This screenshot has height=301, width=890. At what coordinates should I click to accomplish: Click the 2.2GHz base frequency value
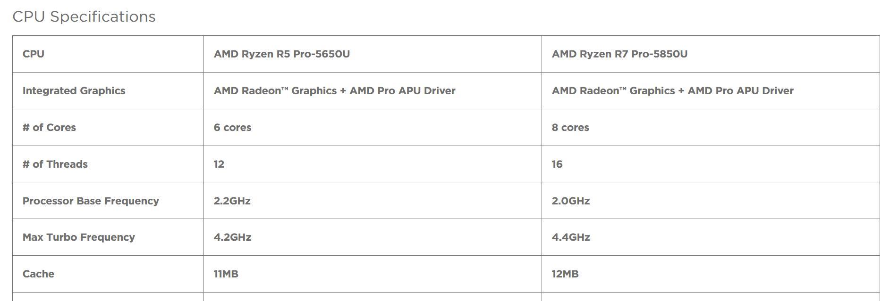click(232, 201)
